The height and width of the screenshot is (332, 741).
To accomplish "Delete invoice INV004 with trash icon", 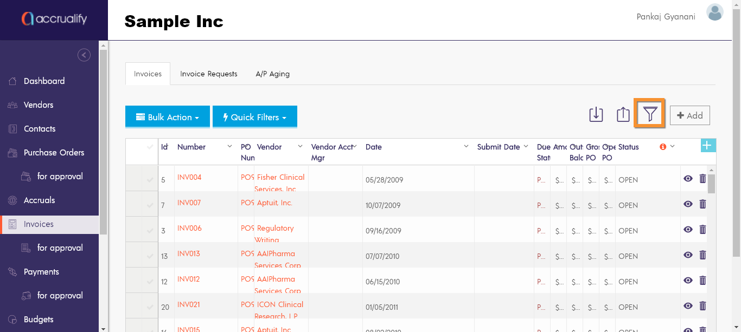I will click(702, 179).
